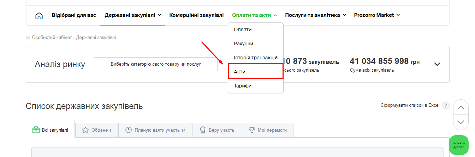Expand the Аналіз ринку panel chevron
This screenshot has height=157, width=475.
tap(437, 64)
